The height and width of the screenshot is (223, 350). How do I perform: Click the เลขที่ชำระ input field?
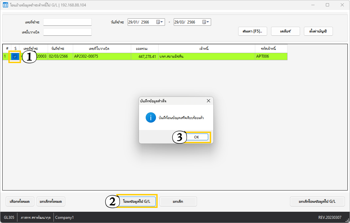(x=67, y=22)
